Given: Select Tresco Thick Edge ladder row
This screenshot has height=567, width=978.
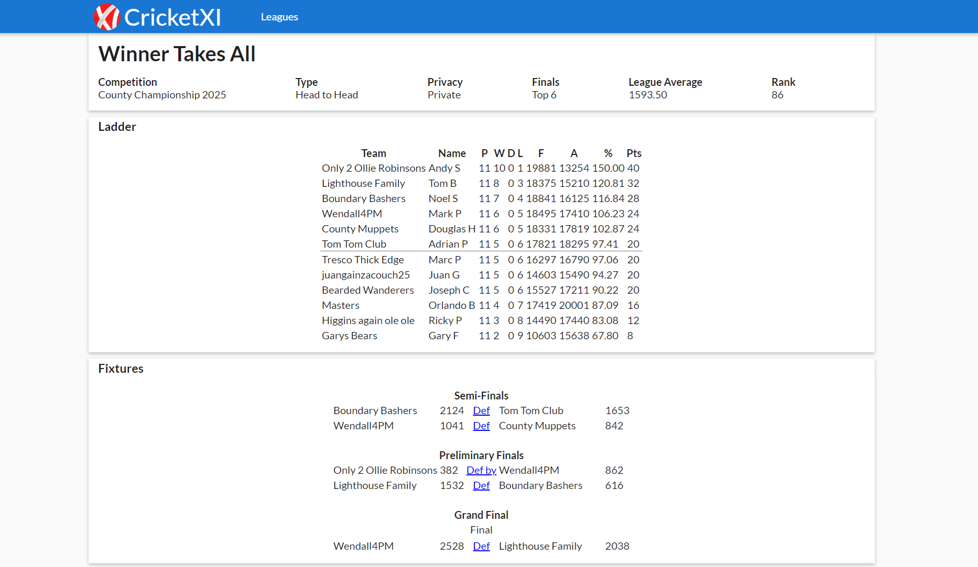Looking at the screenshot, I should [x=363, y=260].
